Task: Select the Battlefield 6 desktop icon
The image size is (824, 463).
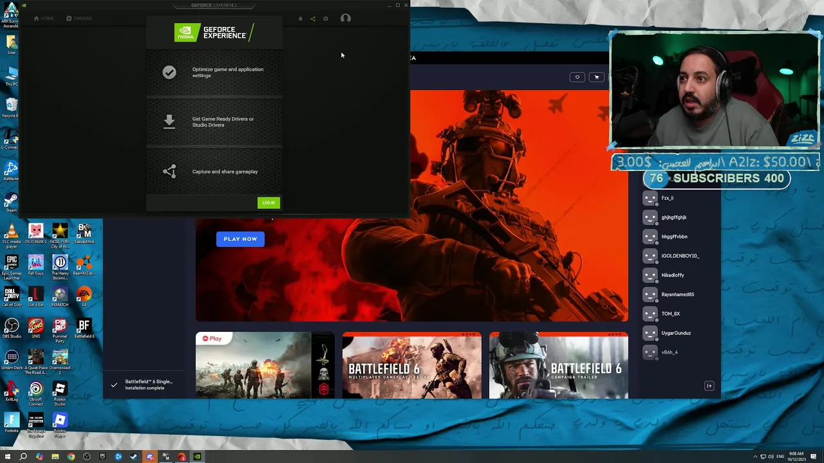Action: [84, 329]
